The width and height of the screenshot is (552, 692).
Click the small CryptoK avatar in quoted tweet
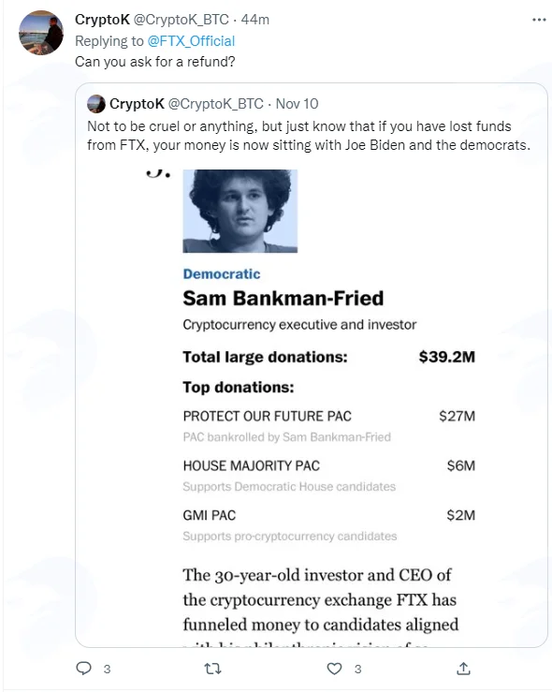[x=96, y=104]
